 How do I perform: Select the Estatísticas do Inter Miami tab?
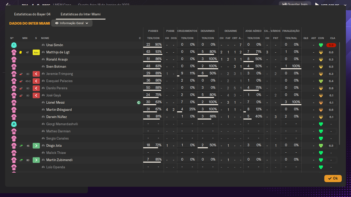(x=81, y=14)
